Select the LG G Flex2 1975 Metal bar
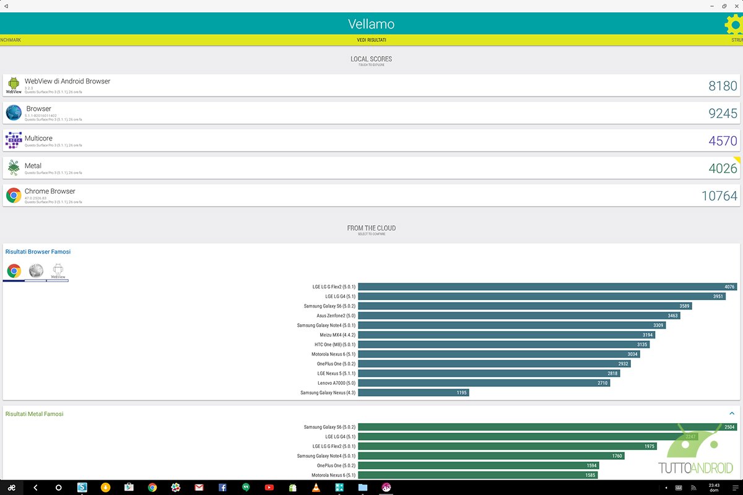Image resolution: width=743 pixels, height=495 pixels. [x=507, y=446]
